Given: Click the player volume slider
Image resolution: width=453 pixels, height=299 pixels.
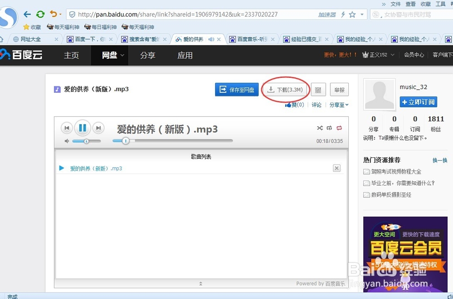Looking at the screenshot, I should point(87,141).
